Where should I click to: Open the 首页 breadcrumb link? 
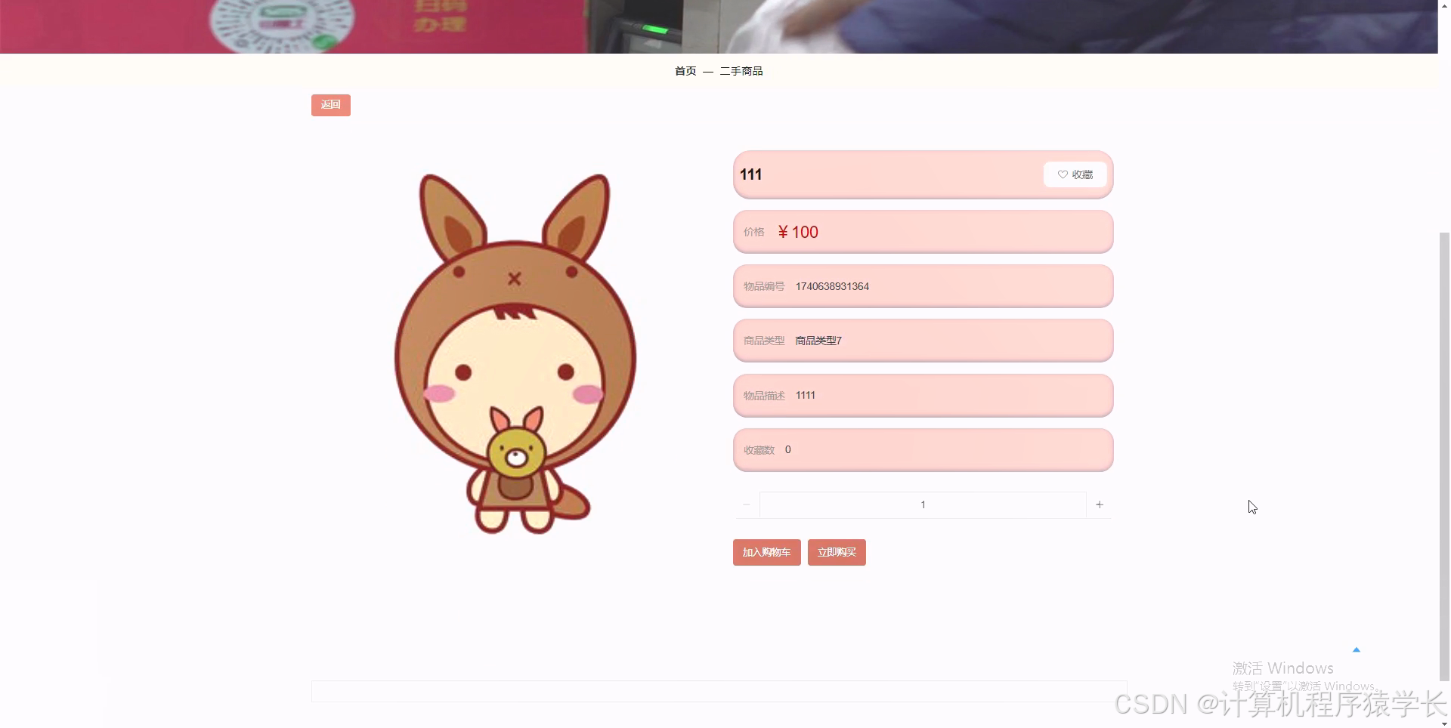coord(685,71)
